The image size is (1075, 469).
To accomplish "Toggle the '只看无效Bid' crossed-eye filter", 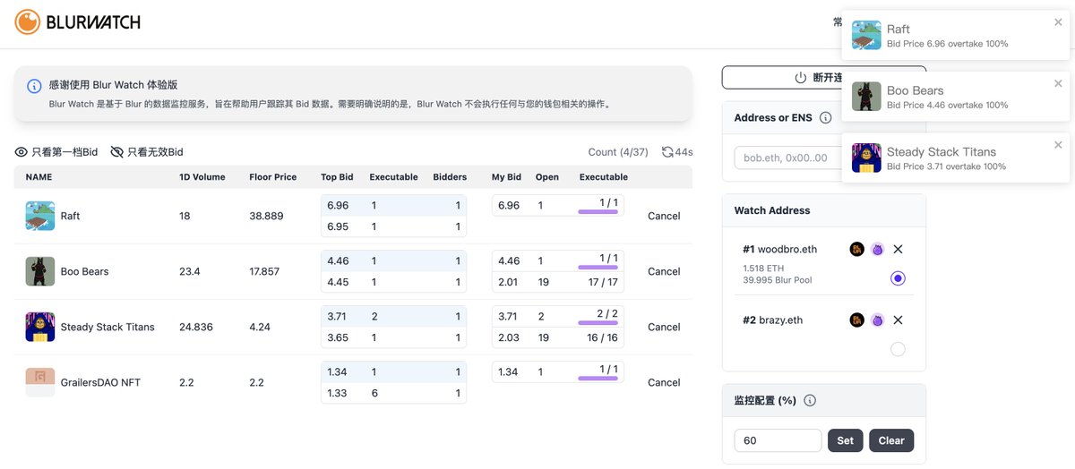I will [x=116, y=152].
